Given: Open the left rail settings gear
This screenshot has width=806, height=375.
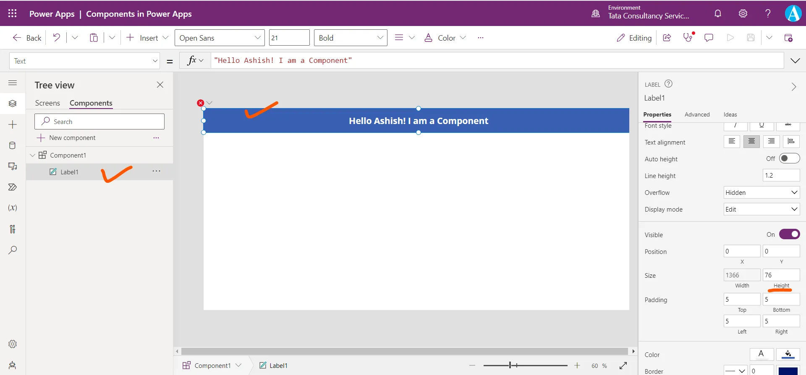Looking at the screenshot, I should [x=13, y=344].
